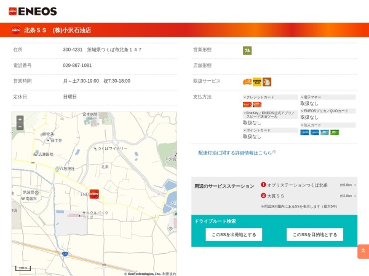The image size is (369, 276).
Task: Collapse the ENEOSプリカ／QUOカード section
Action: (328, 111)
